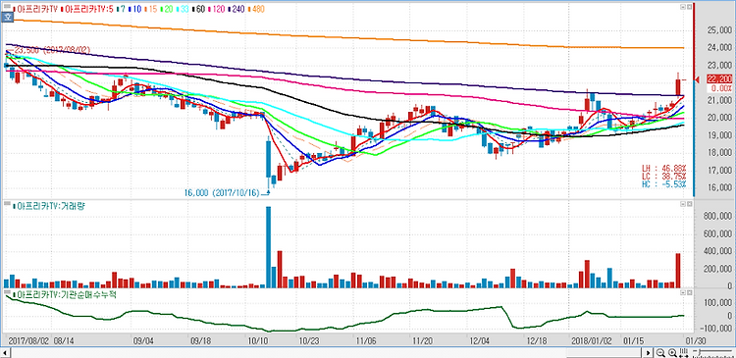Click the scroll left arrow button
Viewport: 736px width, 358px height.
point(5,352)
